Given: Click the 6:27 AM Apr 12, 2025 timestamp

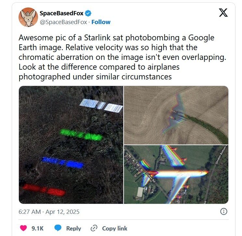Looking at the screenshot, I should (x=49, y=212).
